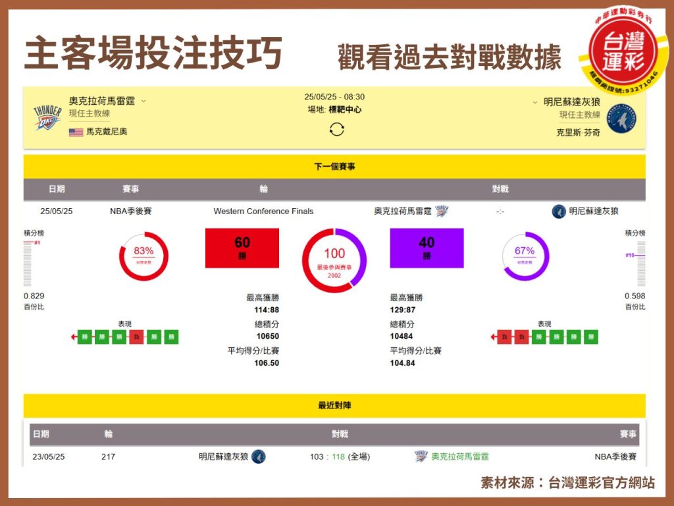Click the win percentage 0.598
Screen dimensions: 674x506
point(635,296)
